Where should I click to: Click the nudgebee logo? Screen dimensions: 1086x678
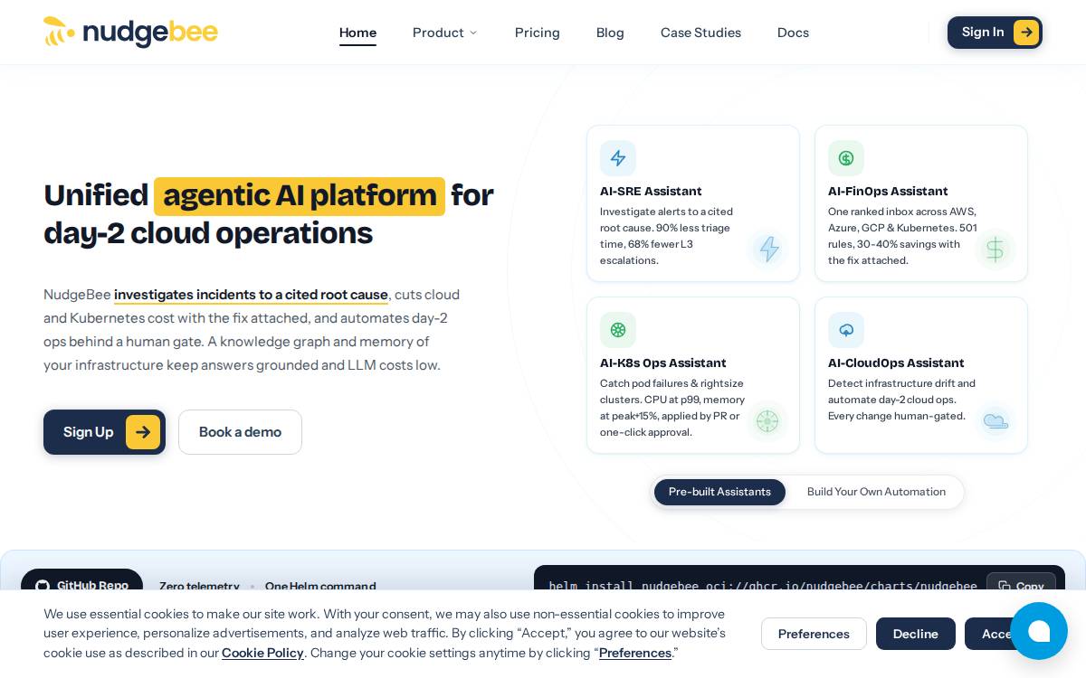pyautogui.click(x=130, y=33)
